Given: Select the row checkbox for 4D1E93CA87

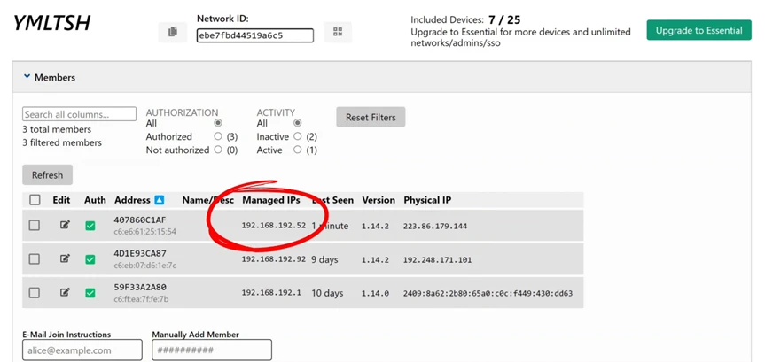Looking at the screenshot, I should click(35, 258).
